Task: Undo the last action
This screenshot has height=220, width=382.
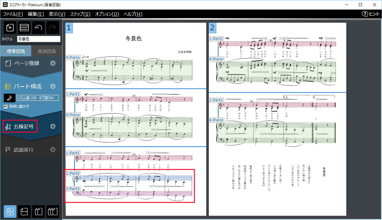Action: click(x=38, y=27)
